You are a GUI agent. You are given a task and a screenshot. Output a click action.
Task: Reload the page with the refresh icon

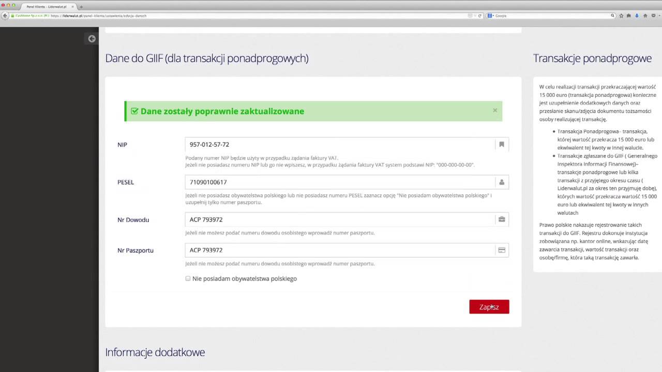tap(479, 16)
